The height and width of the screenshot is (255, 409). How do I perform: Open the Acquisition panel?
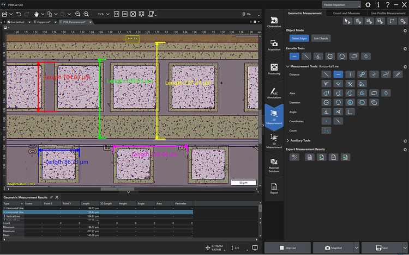pyautogui.click(x=274, y=45)
